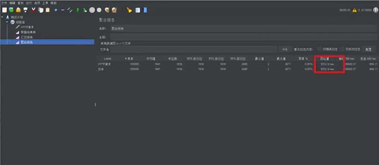Click the yellow warning triangle log icon
The height and width of the screenshot is (165, 379).
(354, 10)
